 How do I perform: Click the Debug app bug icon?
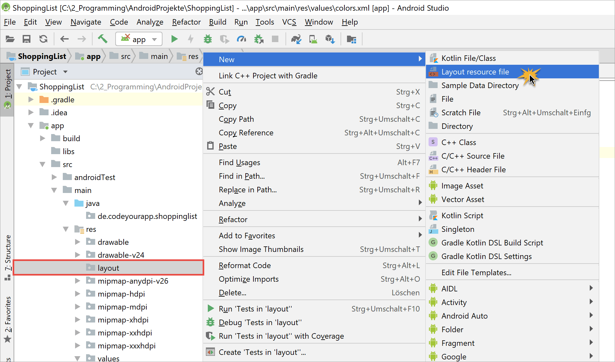pos(207,39)
